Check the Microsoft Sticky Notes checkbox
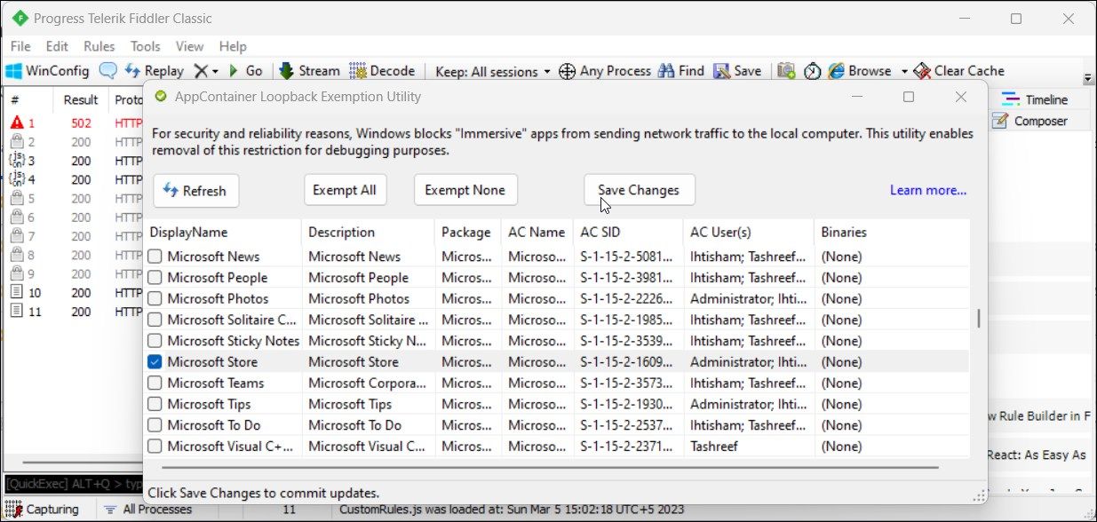This screenshot has height=522, width=1097. pyautogui.click(x=155, y=341)
